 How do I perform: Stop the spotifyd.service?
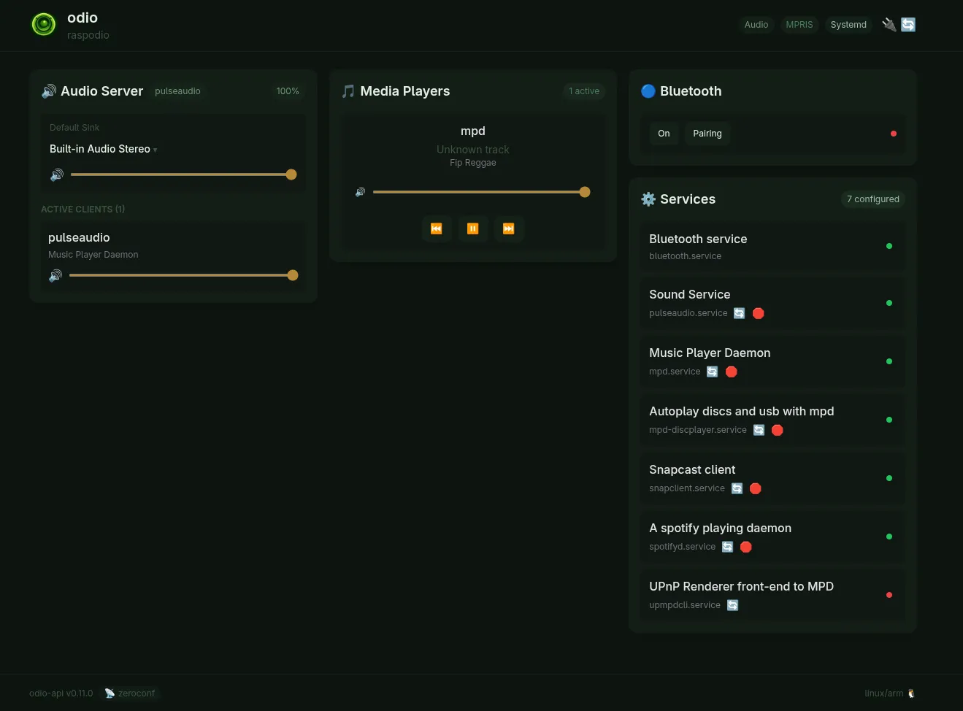coord(746,547)
